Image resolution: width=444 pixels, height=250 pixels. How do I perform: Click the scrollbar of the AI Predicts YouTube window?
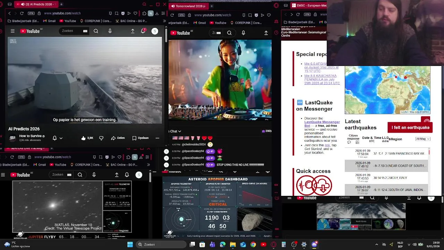tap(166, 35)
